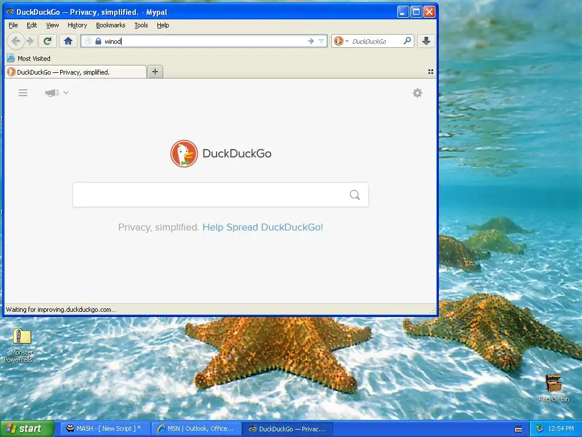Switch to MSN Outlook taskbar item
Screen dimensions: 582x437
tap(197, 428)
